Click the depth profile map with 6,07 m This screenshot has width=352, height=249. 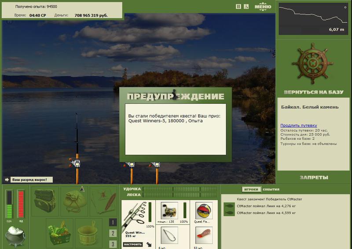(x=313, y=19)
